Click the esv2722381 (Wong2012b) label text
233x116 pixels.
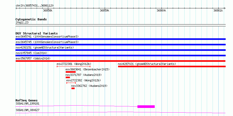74,64
